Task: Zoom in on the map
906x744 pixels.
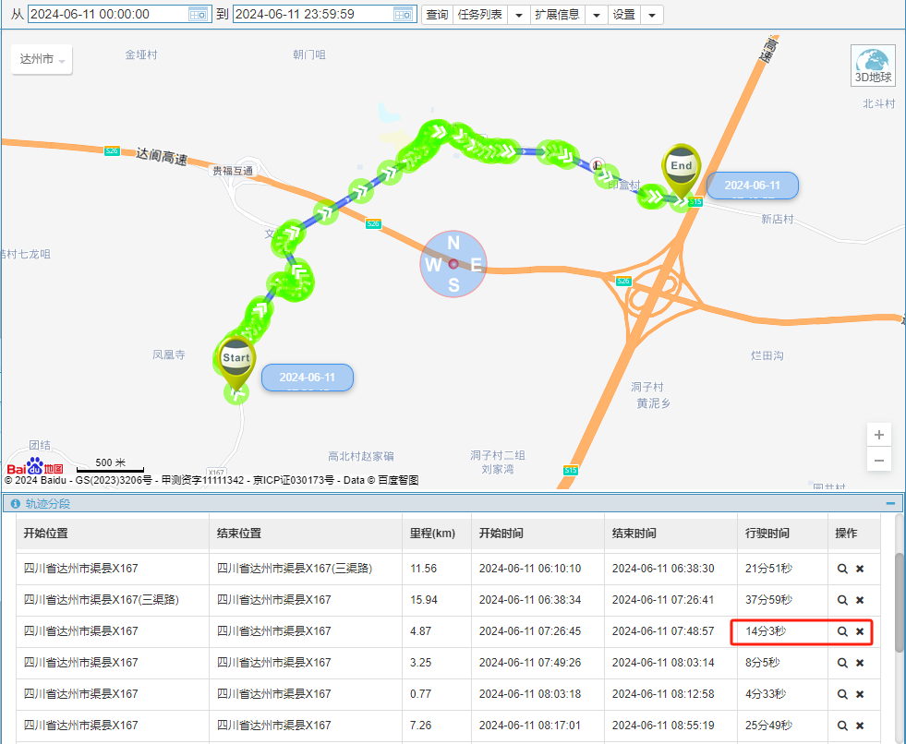Action: tap(879, 435)
